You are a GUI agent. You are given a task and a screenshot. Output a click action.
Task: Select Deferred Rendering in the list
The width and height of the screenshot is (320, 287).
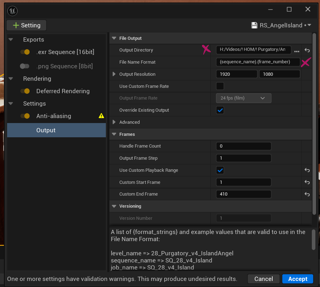click(x=63, y=91)
